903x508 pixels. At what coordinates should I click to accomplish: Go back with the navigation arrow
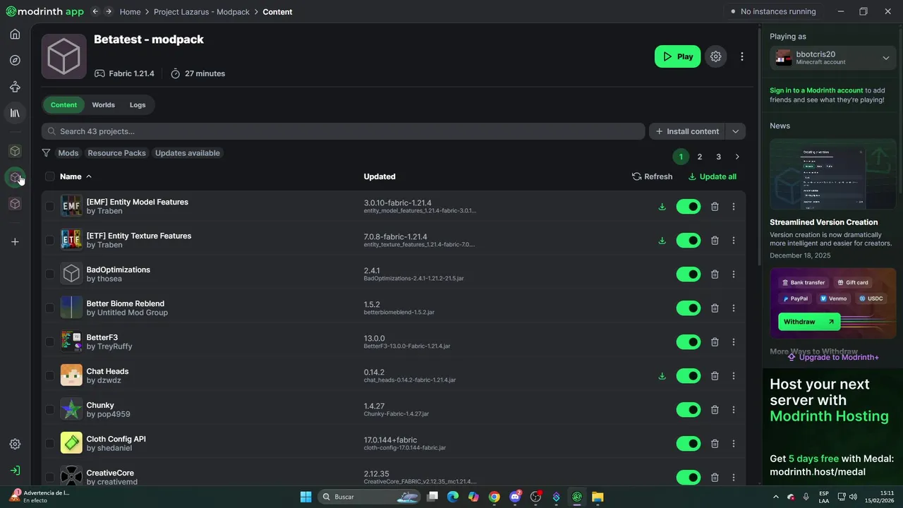(95, 12)
